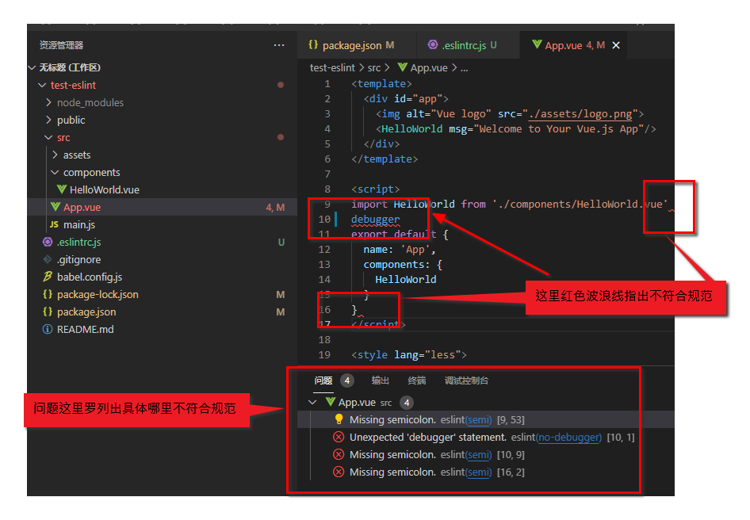Expand the assets folder
Image resolution: width=750 pixels, height=520 pixels.
tap(55, 155)
